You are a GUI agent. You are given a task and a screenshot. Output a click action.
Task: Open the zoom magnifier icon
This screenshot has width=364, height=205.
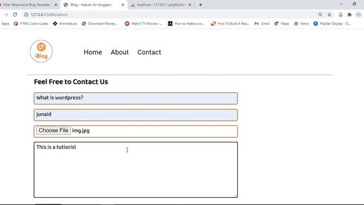tap(320, 15)
